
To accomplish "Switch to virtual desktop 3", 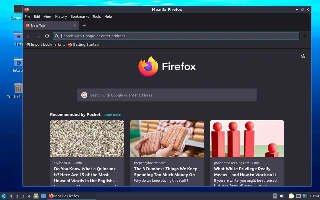I will coord(23,196).
